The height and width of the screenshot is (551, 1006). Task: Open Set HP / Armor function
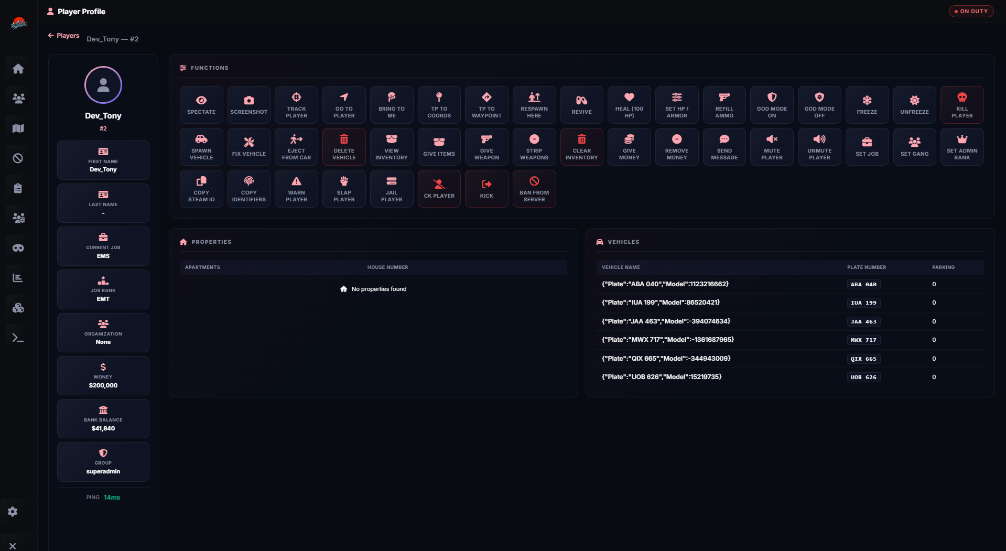tap(677, 105)
